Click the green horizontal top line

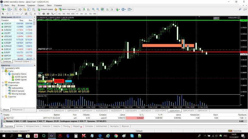click(138, 20)
